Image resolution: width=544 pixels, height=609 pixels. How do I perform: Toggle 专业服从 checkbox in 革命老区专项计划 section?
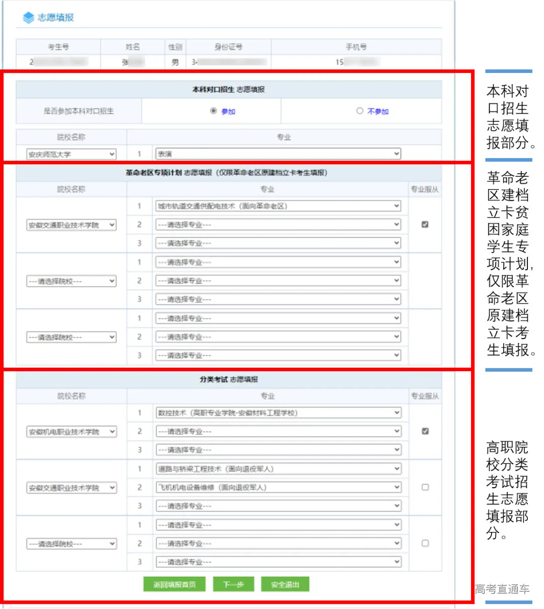425,225
